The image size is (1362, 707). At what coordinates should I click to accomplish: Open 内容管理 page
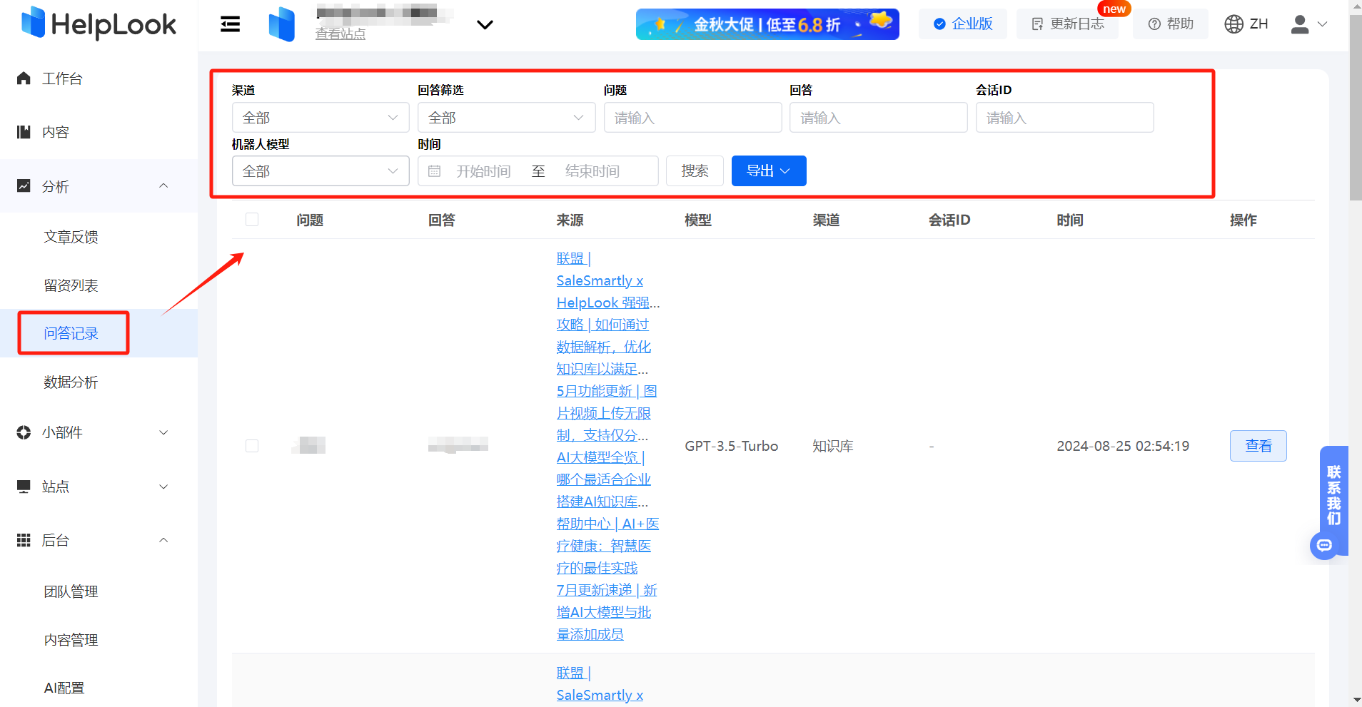point(71,640)
